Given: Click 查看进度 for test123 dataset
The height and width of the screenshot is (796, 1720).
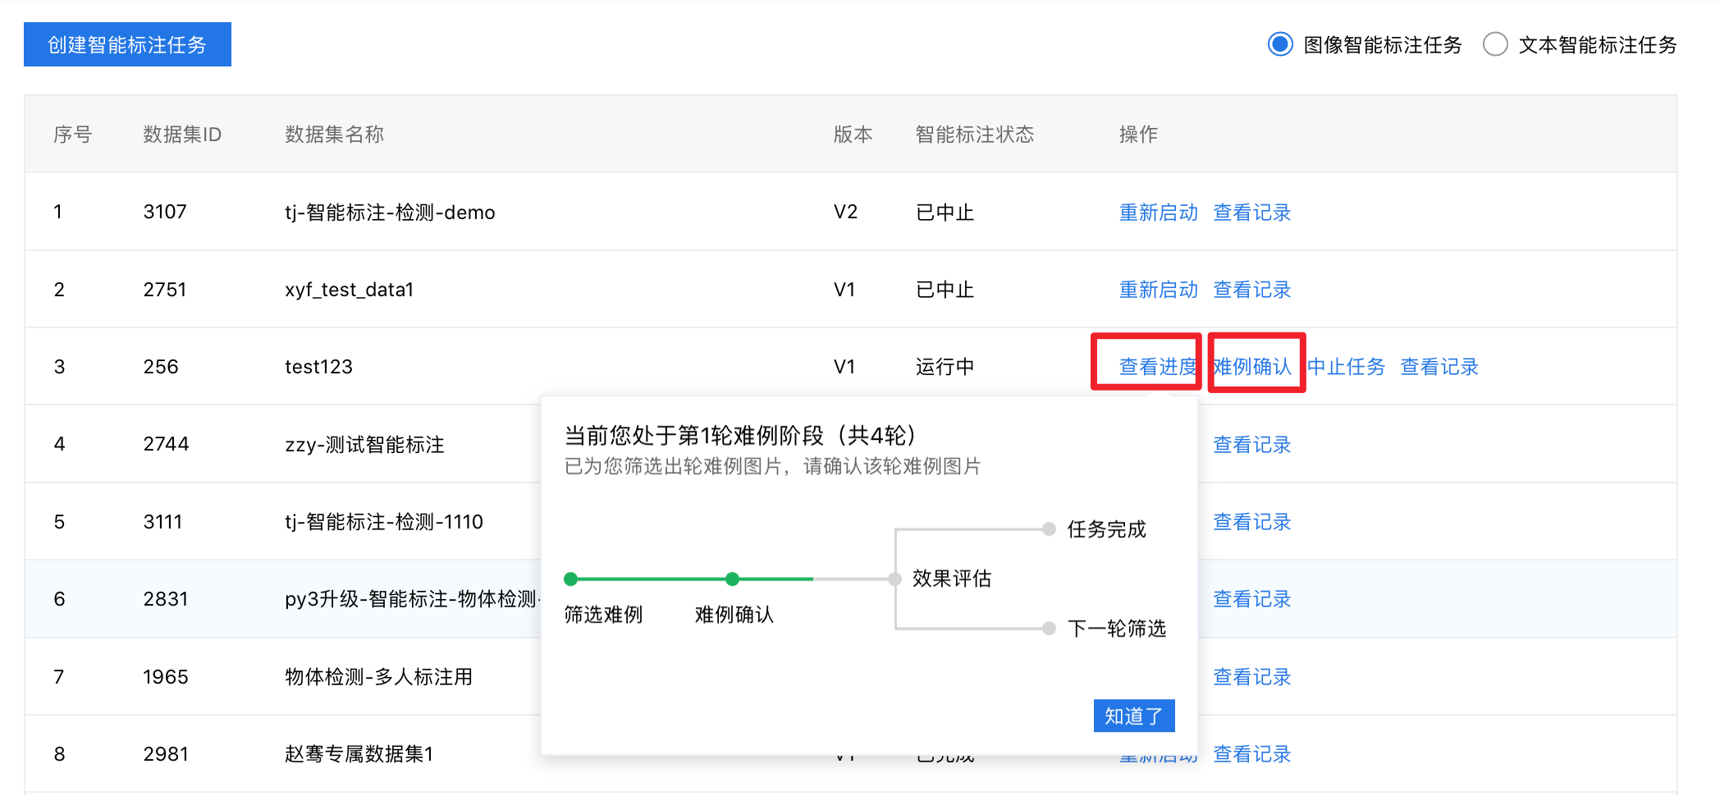Looking at the screenshot, I should tap(1157, 367).
